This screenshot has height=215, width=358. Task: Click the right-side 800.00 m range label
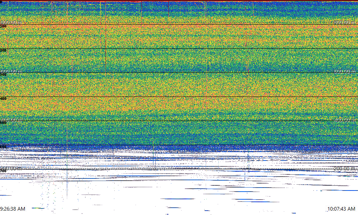pyautogui.click(x=344, y=22)
